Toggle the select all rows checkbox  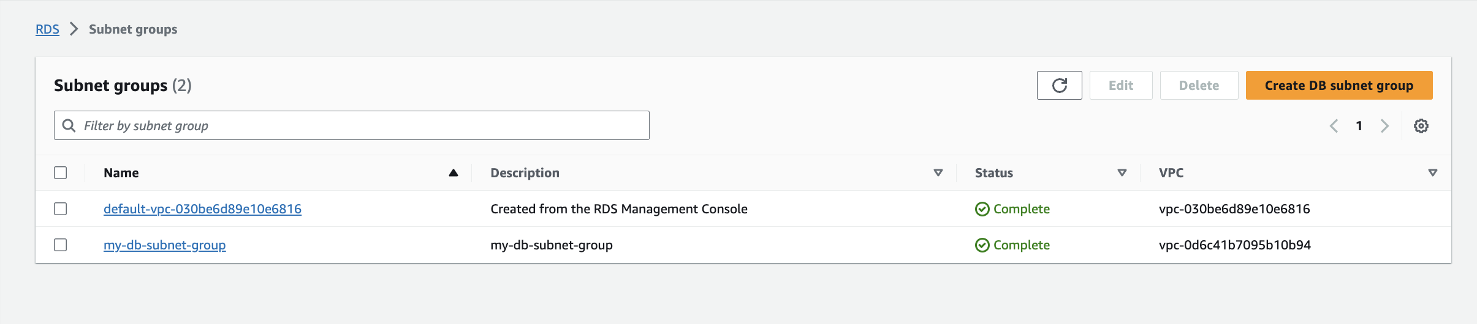coord(60,173)
